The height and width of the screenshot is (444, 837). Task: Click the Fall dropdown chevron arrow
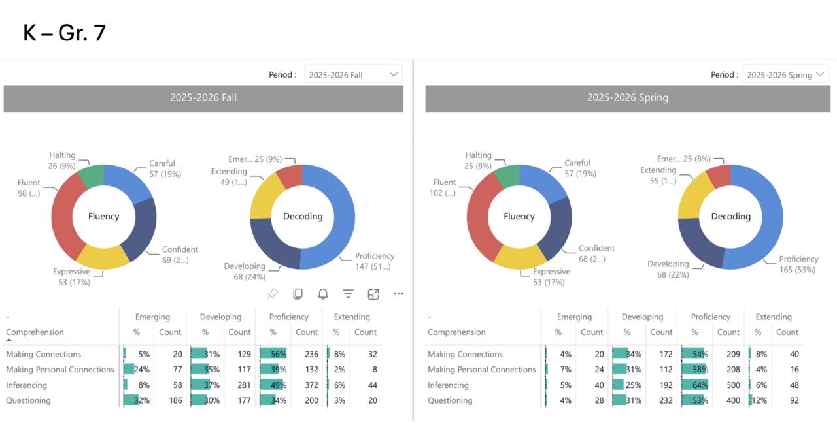(394, 74)
